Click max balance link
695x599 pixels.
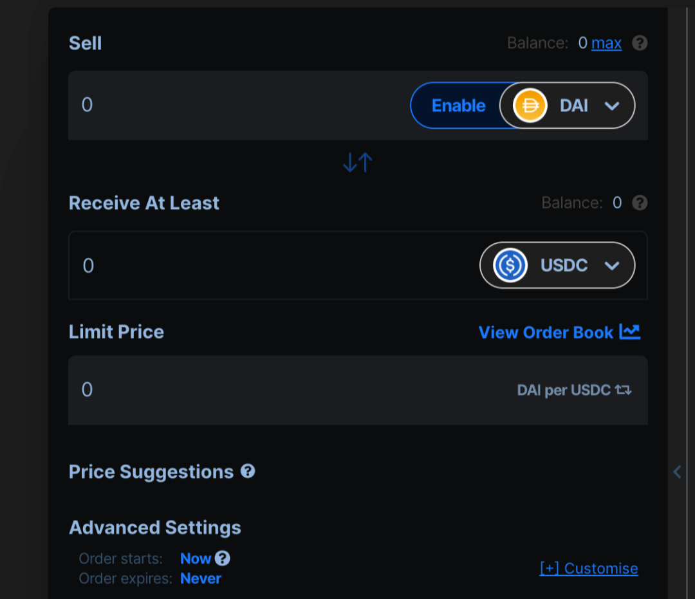pyautogui.click(x=606, y=43)
